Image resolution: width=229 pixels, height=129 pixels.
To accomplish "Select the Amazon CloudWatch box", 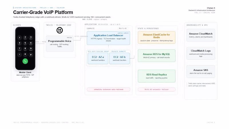I will pyautogui.click(x=201, y=35).
